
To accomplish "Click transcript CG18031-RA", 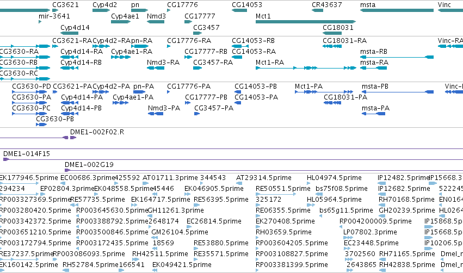I will coord(344,40).
